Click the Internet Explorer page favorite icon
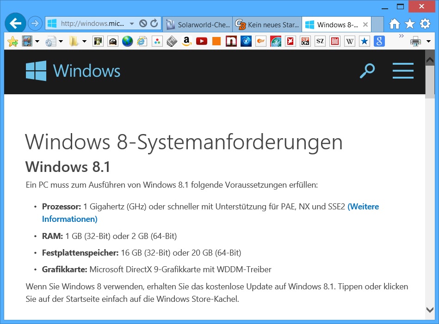 tap(142, 42)
